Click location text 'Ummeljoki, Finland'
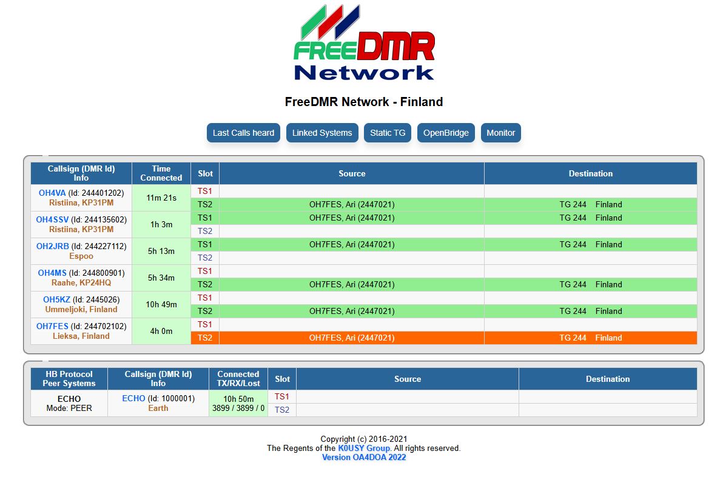Screen dimensions: 720x477 tap(81, 310)
